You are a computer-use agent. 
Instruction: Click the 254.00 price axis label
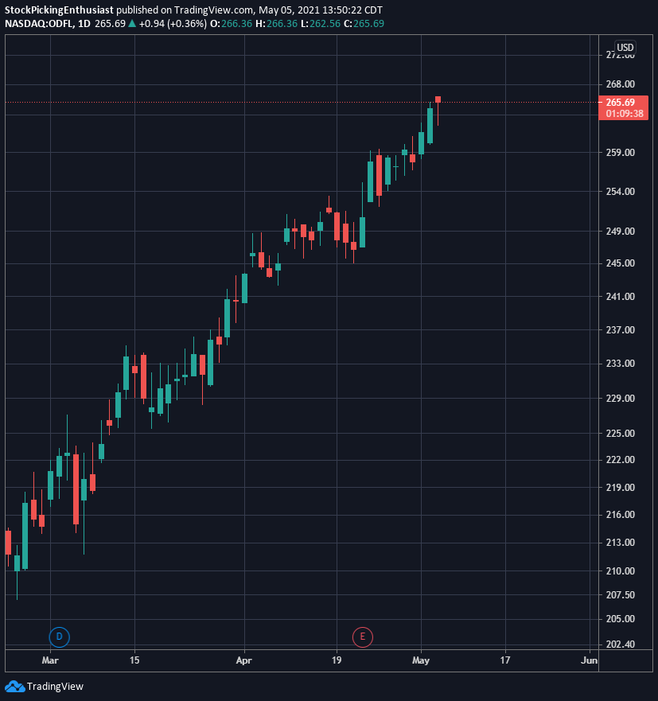click(x=620, y=191)
